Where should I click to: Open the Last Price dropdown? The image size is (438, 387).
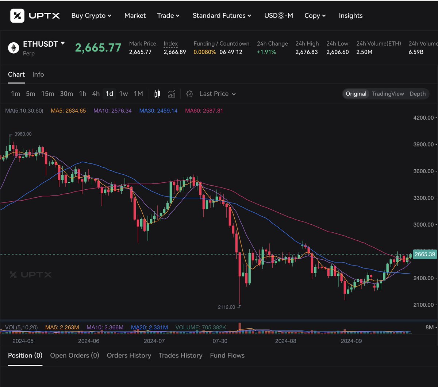point(217,94)
